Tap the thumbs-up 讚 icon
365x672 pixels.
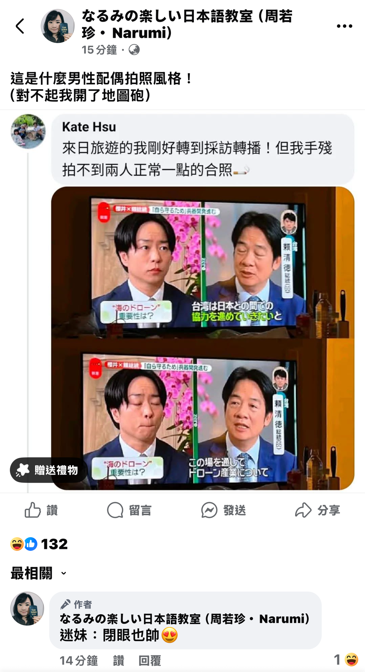(33, 510)
